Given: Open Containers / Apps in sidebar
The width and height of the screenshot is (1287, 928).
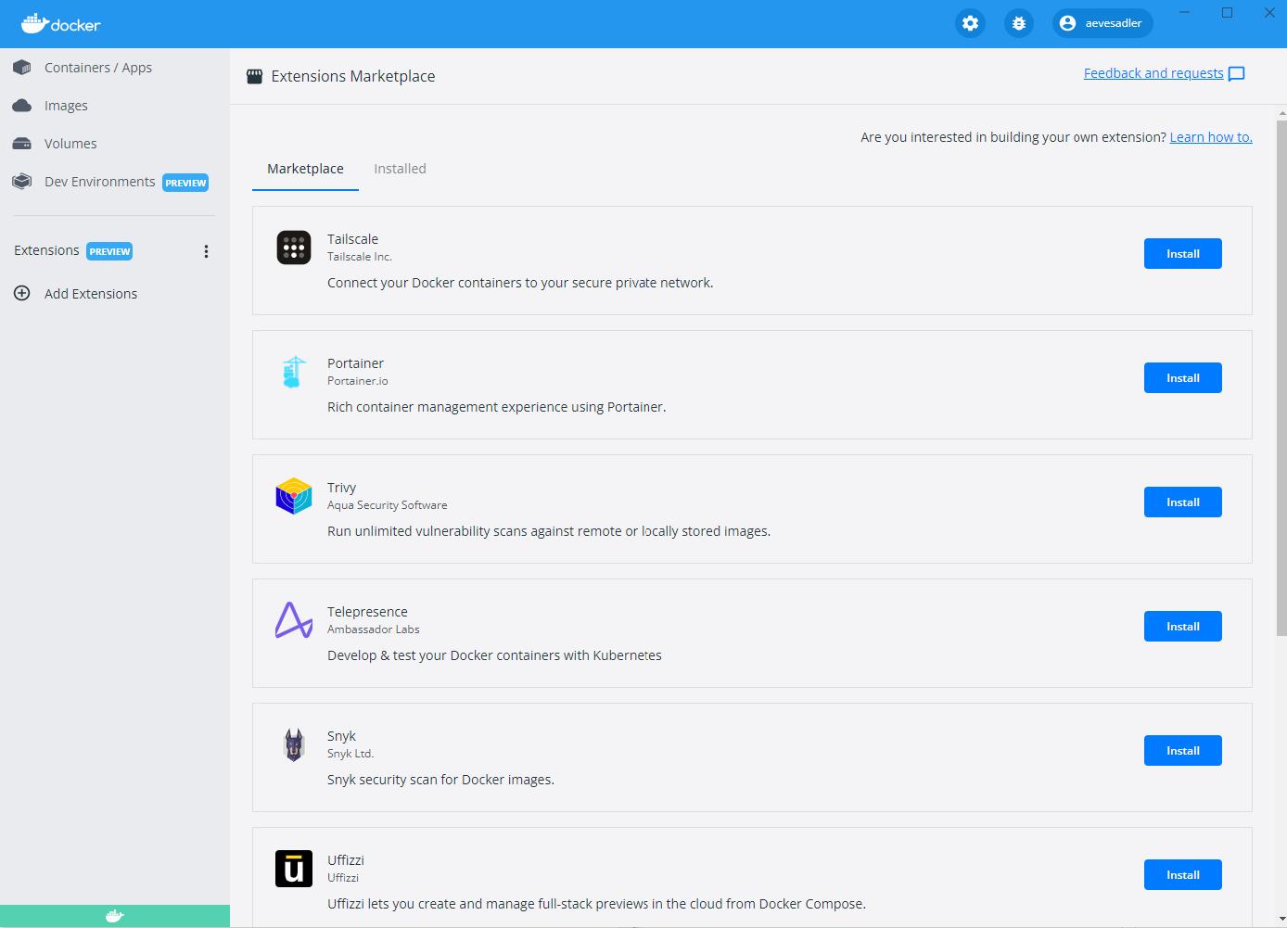Looking at the screenshot, I should [x=115, y=68].
